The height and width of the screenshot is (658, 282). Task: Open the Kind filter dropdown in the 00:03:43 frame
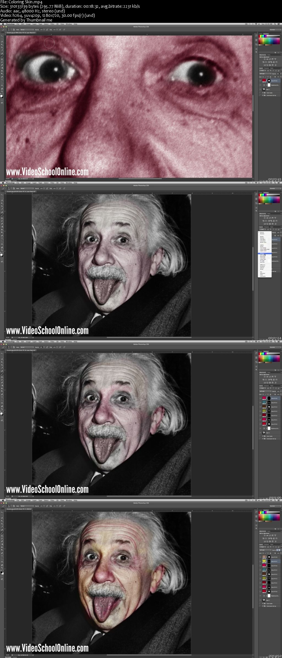click(x=263, y=71)
